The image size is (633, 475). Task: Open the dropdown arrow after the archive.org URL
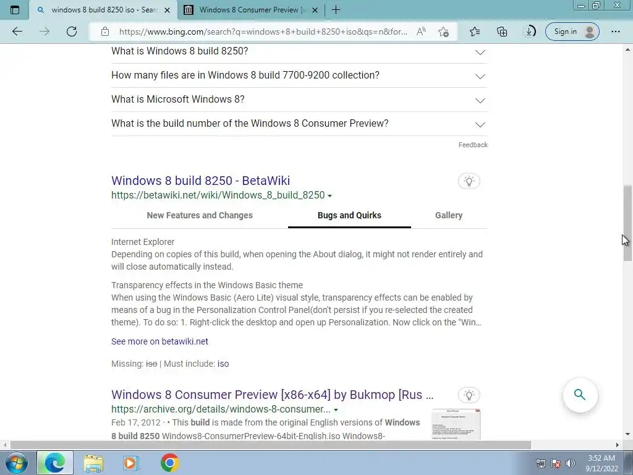[336, 410]
